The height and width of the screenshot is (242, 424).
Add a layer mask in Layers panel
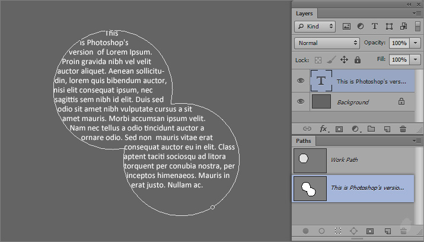click(340, 129)
